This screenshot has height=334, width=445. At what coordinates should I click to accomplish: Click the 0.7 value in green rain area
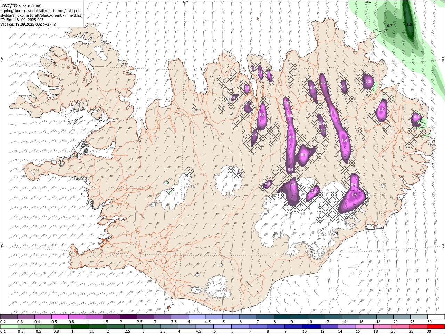(x=390, y=26)
